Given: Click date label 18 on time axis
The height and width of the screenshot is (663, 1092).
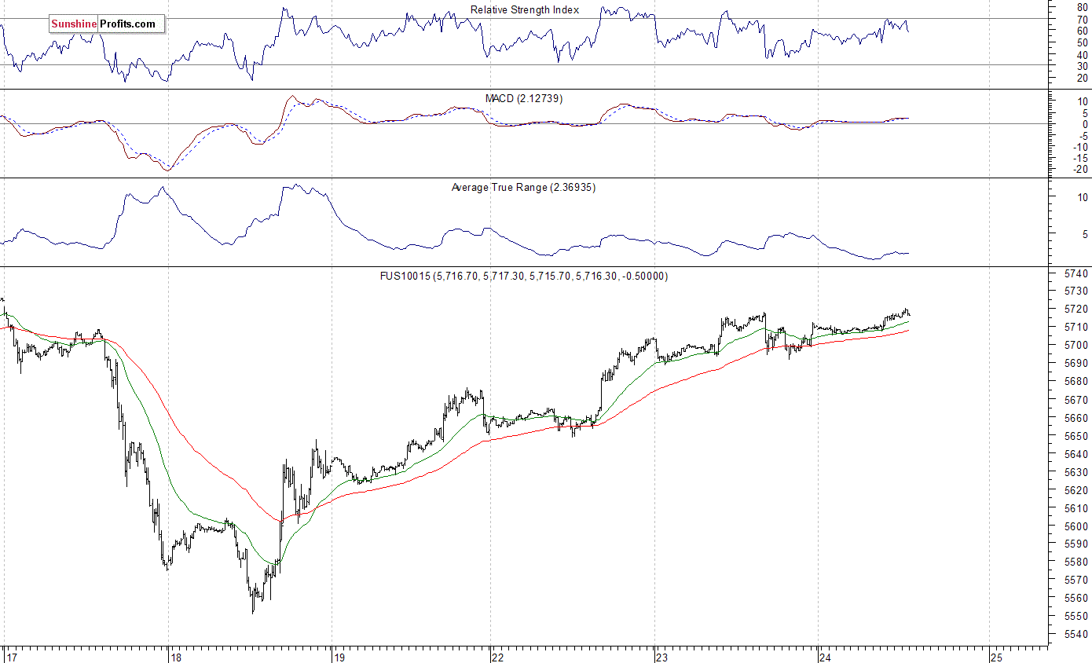Looking at the screenshot, I should coord(176,657).
